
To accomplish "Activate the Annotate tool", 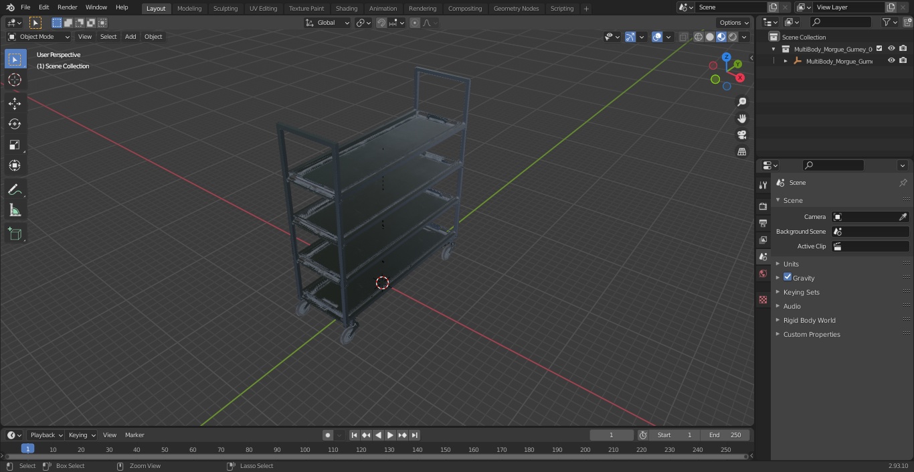I will click(x=15, y=190).
